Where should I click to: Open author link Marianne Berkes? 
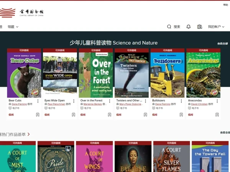click(92, 104)
